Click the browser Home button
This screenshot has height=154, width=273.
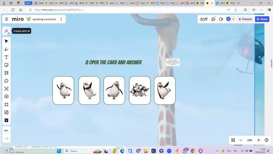pyautogui.click(x=20, y=10)
